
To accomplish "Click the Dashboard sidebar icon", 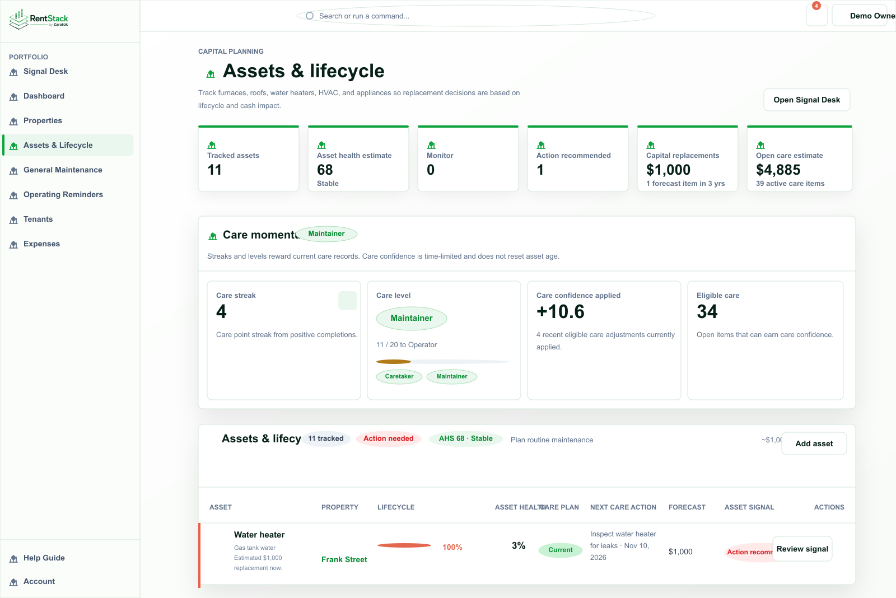I will (x=13, y=96).
